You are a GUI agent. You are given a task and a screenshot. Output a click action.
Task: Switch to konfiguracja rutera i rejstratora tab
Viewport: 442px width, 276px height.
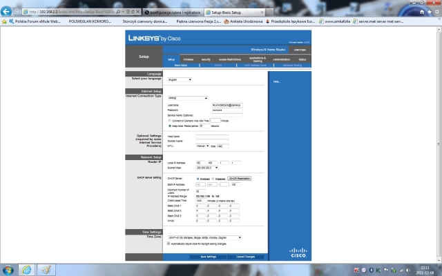point(173,12)
